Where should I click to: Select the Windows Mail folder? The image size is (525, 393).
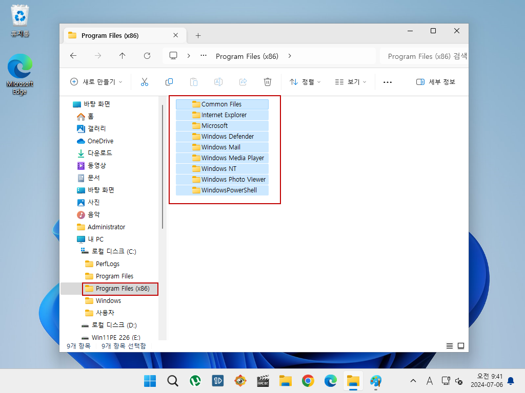pyautogui.click(x=222, y=147)
